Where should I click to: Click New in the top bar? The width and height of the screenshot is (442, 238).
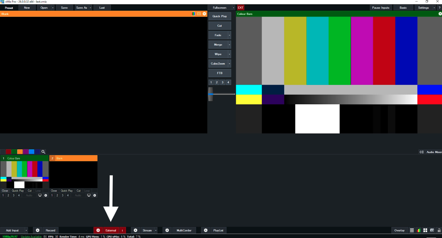pyautogui.click(x=27, y=8)
